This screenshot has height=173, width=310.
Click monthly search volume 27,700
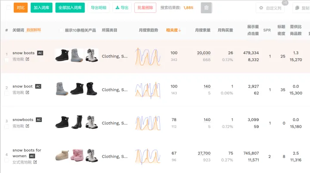(204, 153)
